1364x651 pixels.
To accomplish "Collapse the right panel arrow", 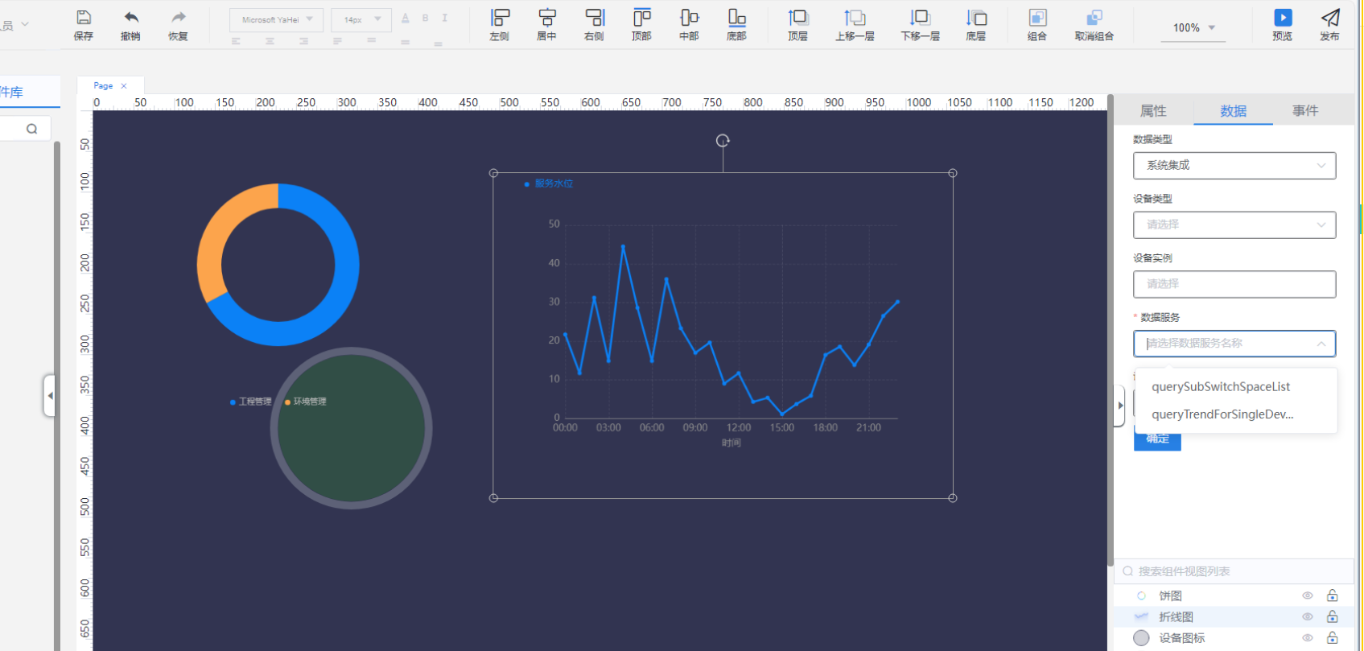I will coord(1119,406).
